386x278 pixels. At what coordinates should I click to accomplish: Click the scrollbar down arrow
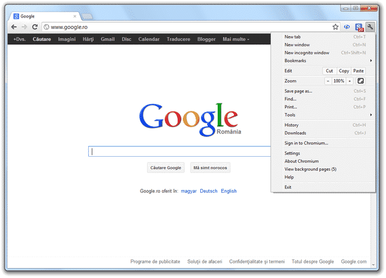click(373, 265)
